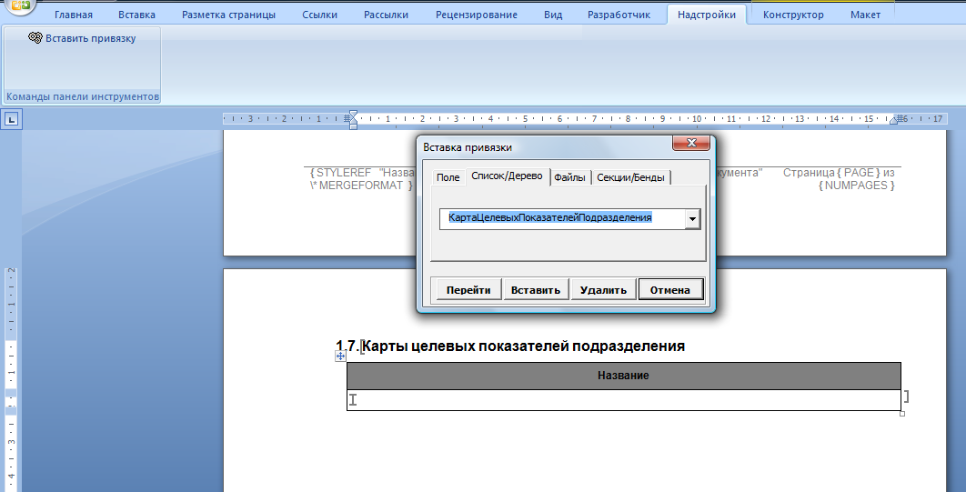Close the Вставка привязки dialog

(x=690, y=144)
